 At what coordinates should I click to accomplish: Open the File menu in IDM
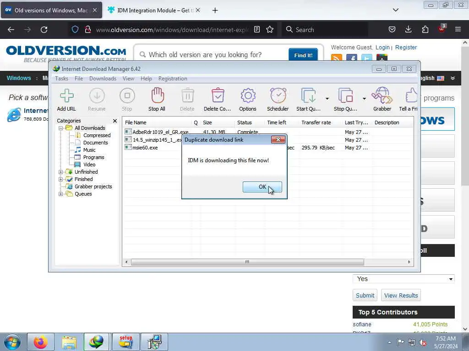(79, 79)
